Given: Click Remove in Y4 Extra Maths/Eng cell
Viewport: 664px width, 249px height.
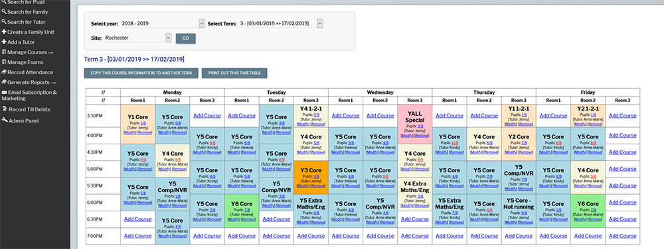Looking at the screenshot, I should (422, 206).
